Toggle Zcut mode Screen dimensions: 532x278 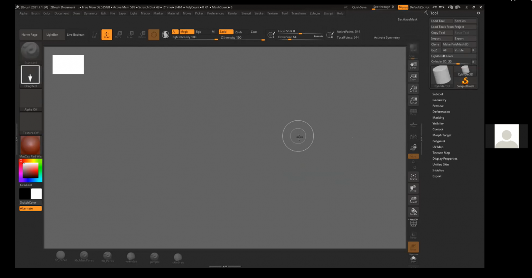click(x=254, y=32)
